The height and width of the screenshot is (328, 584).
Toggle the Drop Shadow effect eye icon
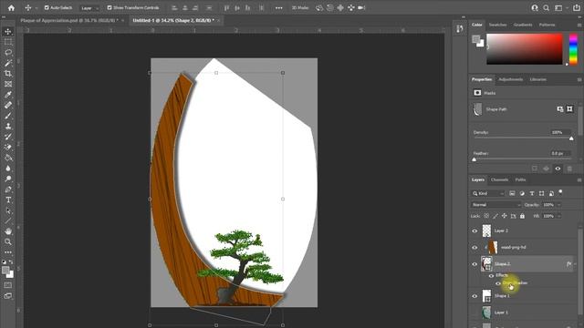point(498,283)
